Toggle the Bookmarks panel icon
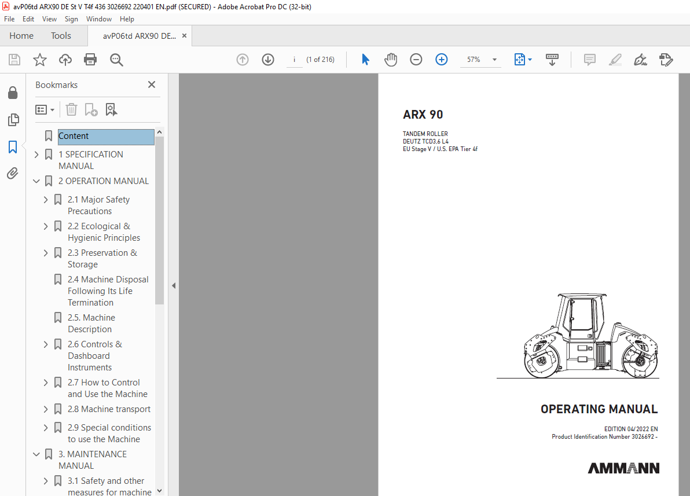The image size is (690, 496). tap(13, 146)
